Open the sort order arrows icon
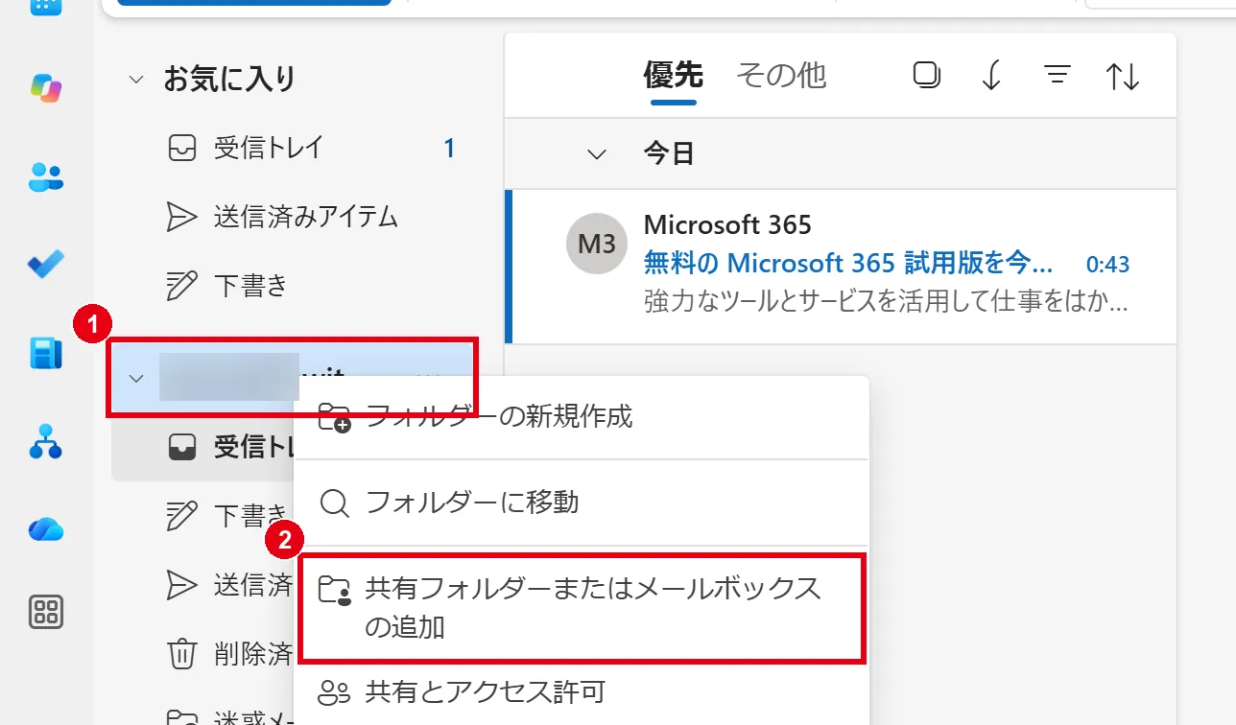Screen dimensions: 1236x725 [1122, 77]
